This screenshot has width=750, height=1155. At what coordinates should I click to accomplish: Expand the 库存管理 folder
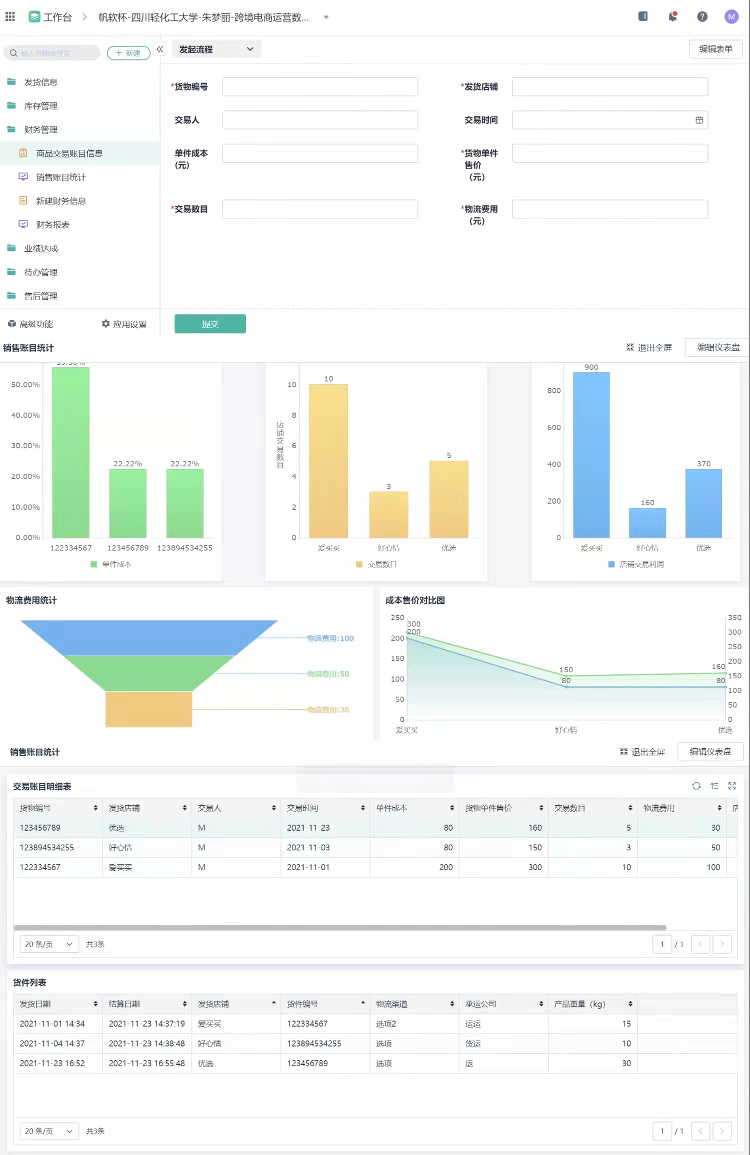41,106
